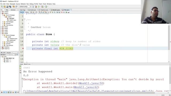Click the Source view button
The height and width of the screenshot is (96, 171).
point(22,12)
